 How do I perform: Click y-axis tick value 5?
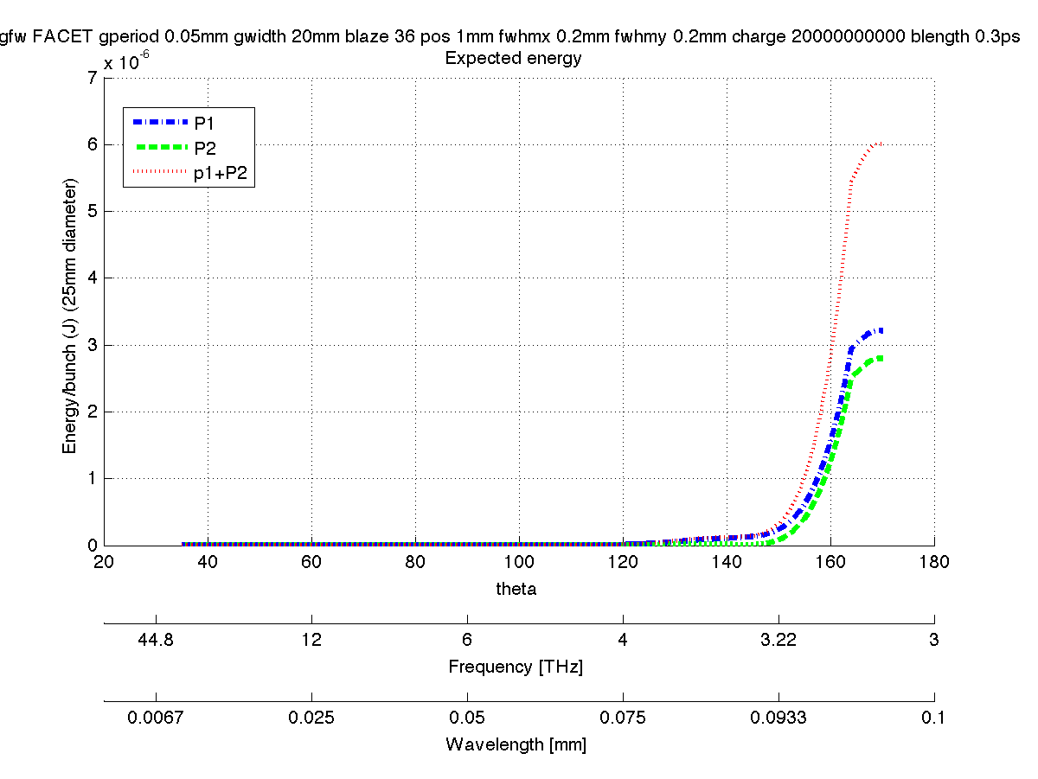point(91,211)
